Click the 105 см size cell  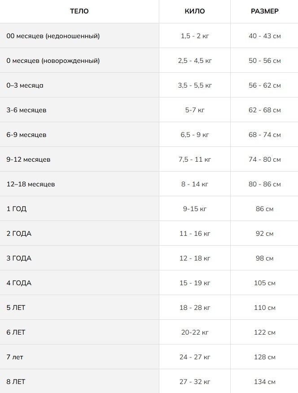pos(264,283)
